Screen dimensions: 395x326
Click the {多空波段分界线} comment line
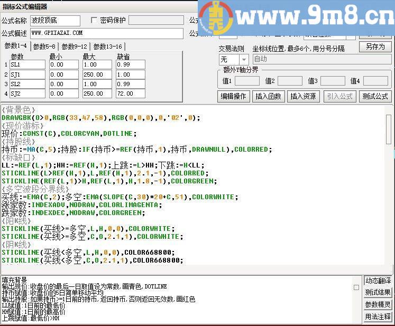[35, 189]
